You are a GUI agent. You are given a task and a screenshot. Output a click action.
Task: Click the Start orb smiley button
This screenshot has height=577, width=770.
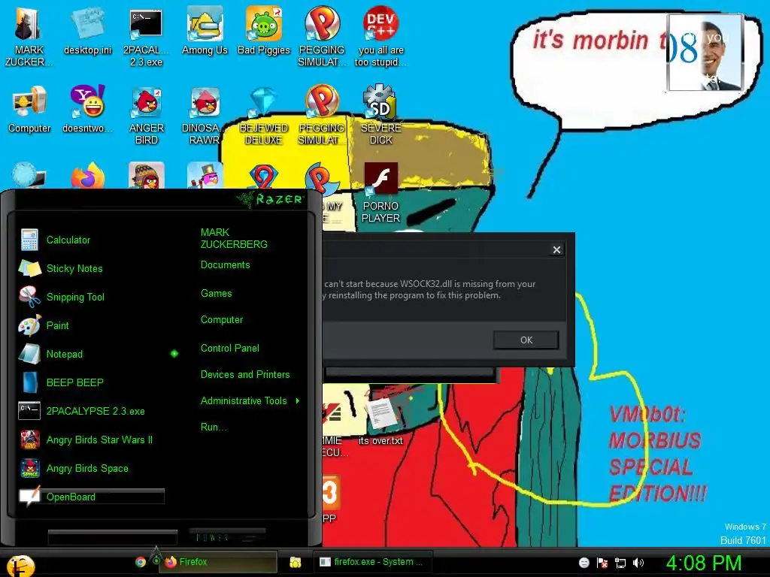click(20, 566)
